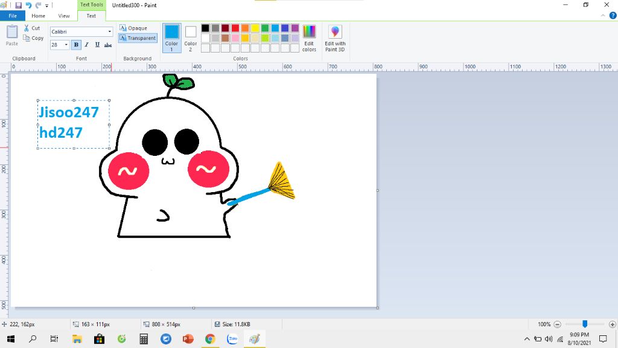Screen dimensions: 618x348
Task: Open the Wi-Fi network flyout
Action: pyautogui.click(x=560, y=339)
